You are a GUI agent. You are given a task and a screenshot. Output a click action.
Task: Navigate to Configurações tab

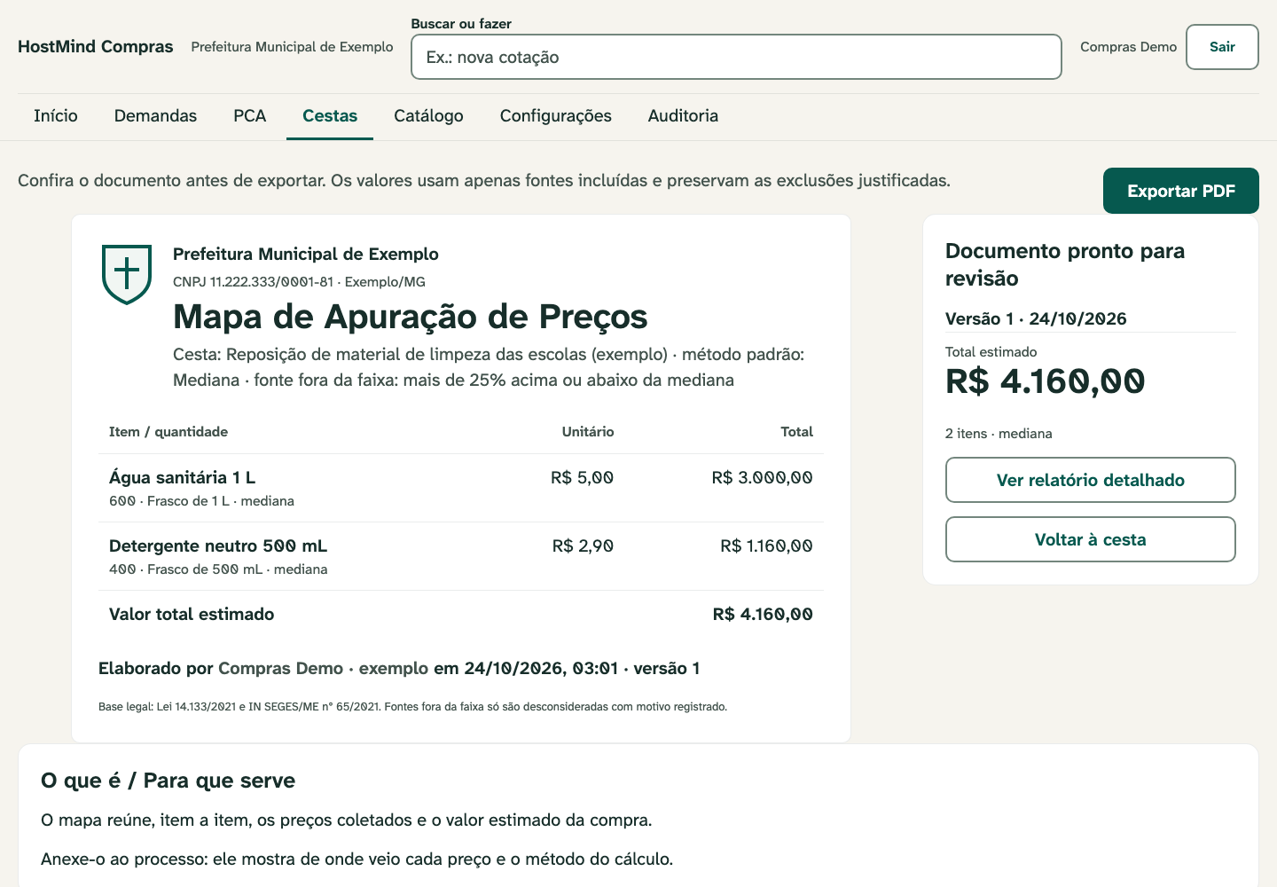tap(556, 116)
